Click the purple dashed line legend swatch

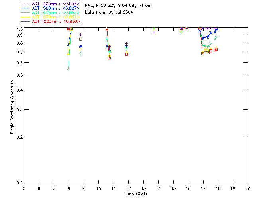tap(25, 4)
